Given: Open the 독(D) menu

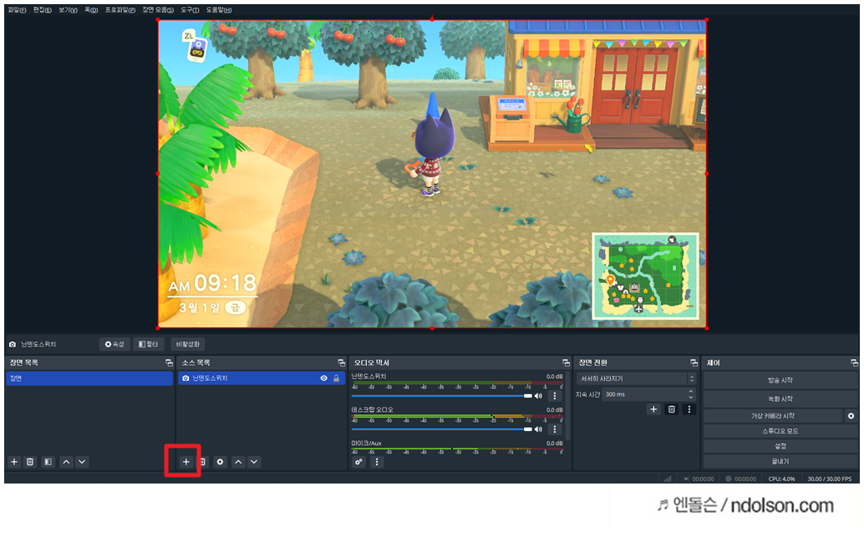Looking at the screenshot, I should click(x=91, y=10).
